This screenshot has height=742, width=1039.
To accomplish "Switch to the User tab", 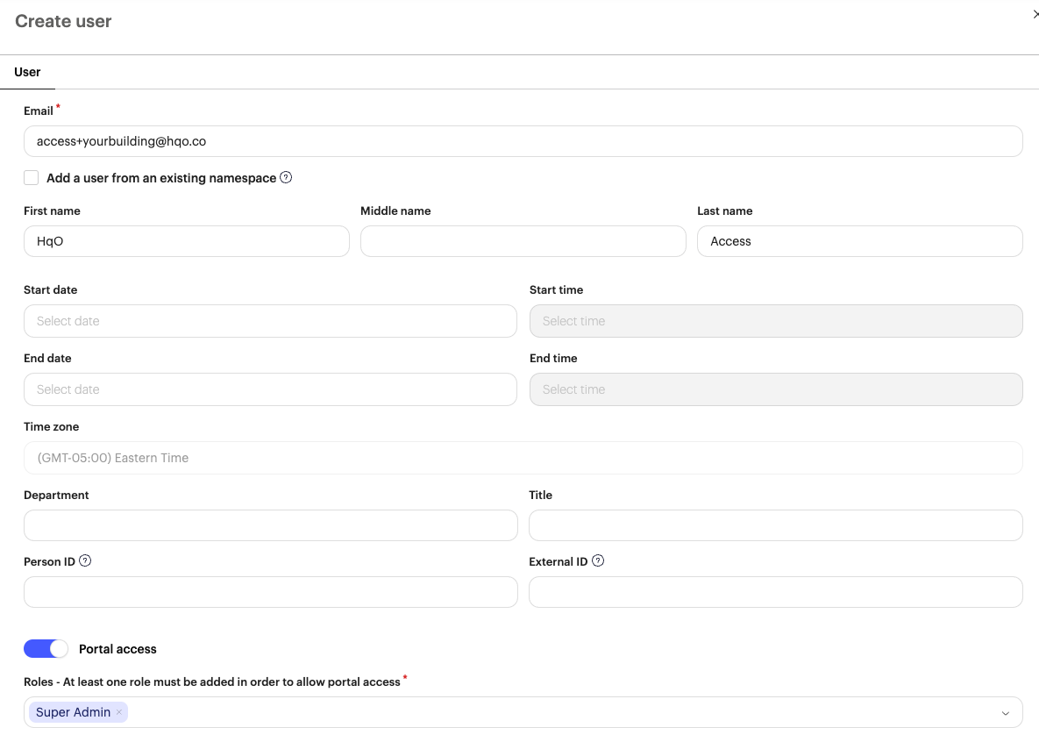I will [x=27, y=72].
